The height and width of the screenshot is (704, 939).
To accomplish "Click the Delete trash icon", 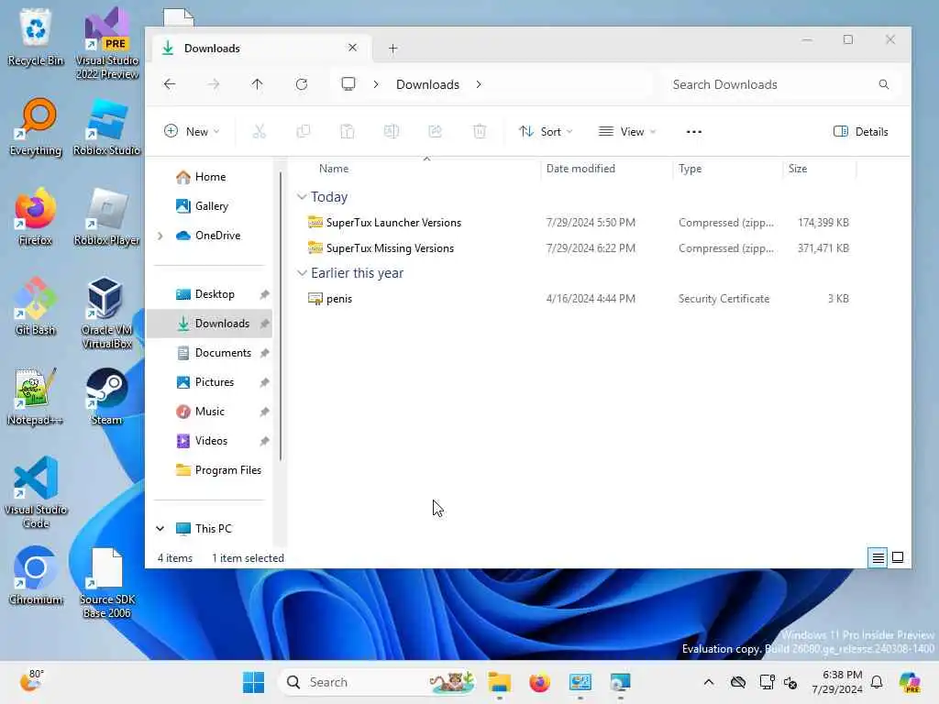I will pyautogui.click(x=480, y=132).
